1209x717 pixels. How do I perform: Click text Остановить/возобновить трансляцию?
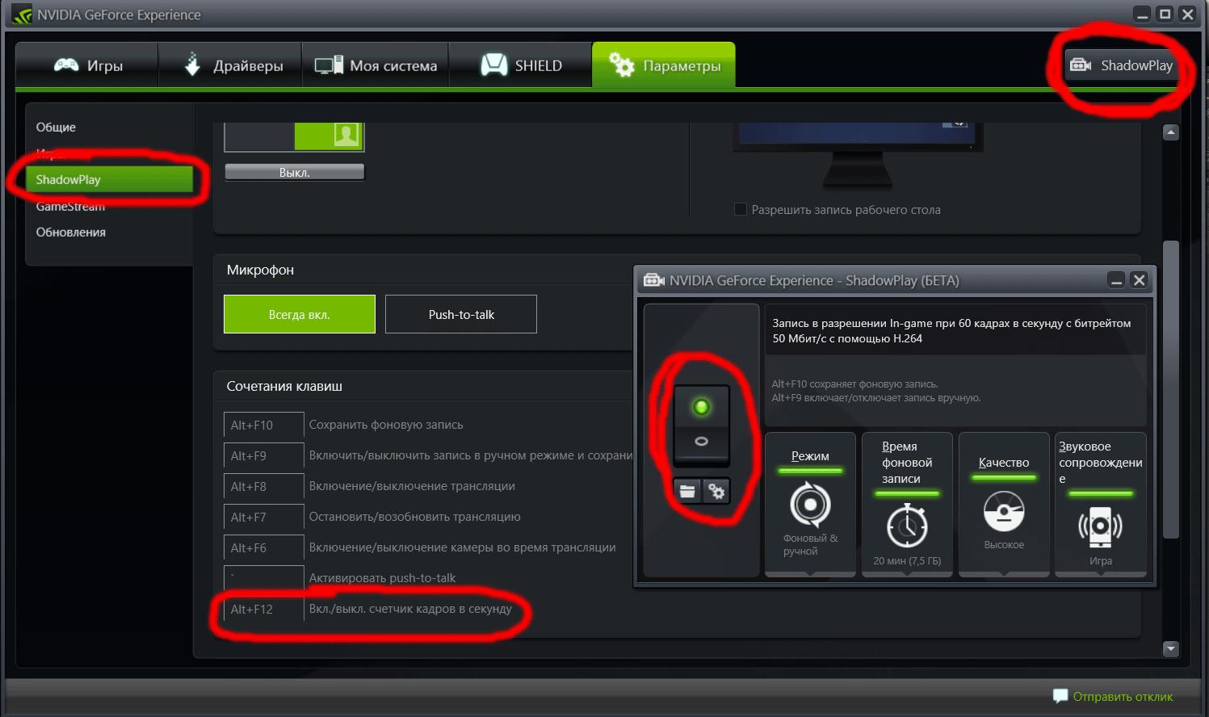point(414,517)
